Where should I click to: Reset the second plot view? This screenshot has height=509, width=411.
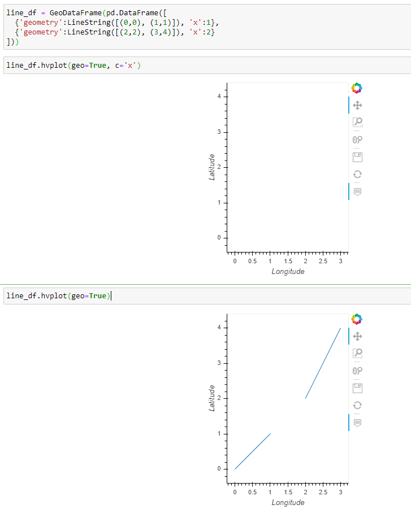(x=357, y=405)
